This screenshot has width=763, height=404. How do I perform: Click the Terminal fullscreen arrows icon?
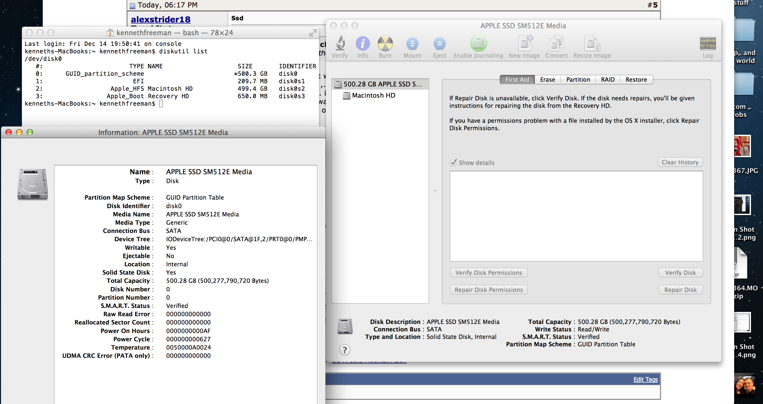pos(313,33)
